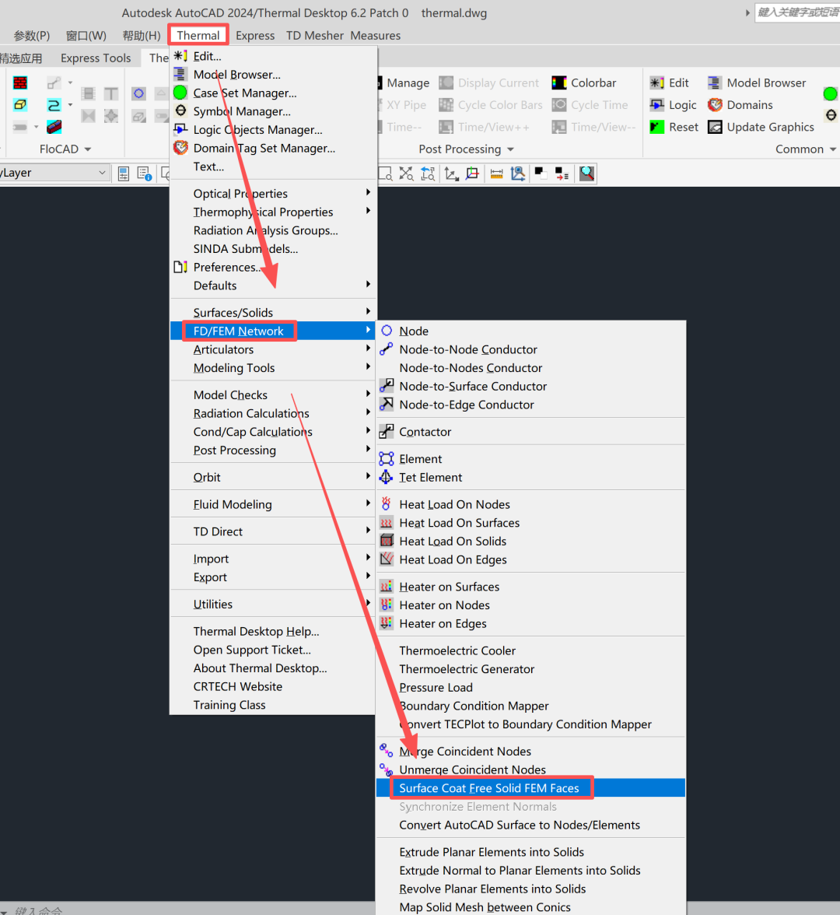Screen dimensions: 840x915
Task: Select Node-to-Edge Conductor
Action: click(466, 405)
